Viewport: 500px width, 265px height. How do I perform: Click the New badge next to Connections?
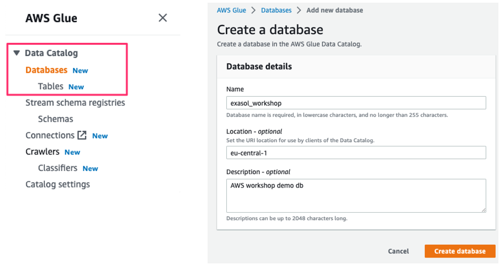[100, 136]
